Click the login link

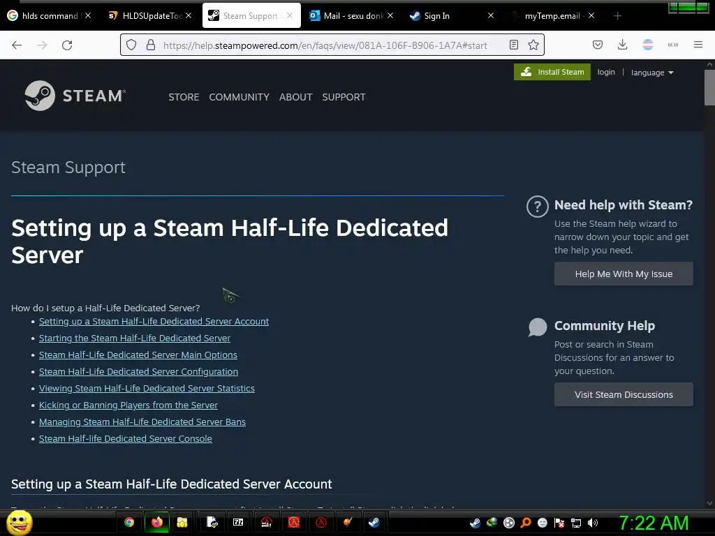[x=606, y=72]
